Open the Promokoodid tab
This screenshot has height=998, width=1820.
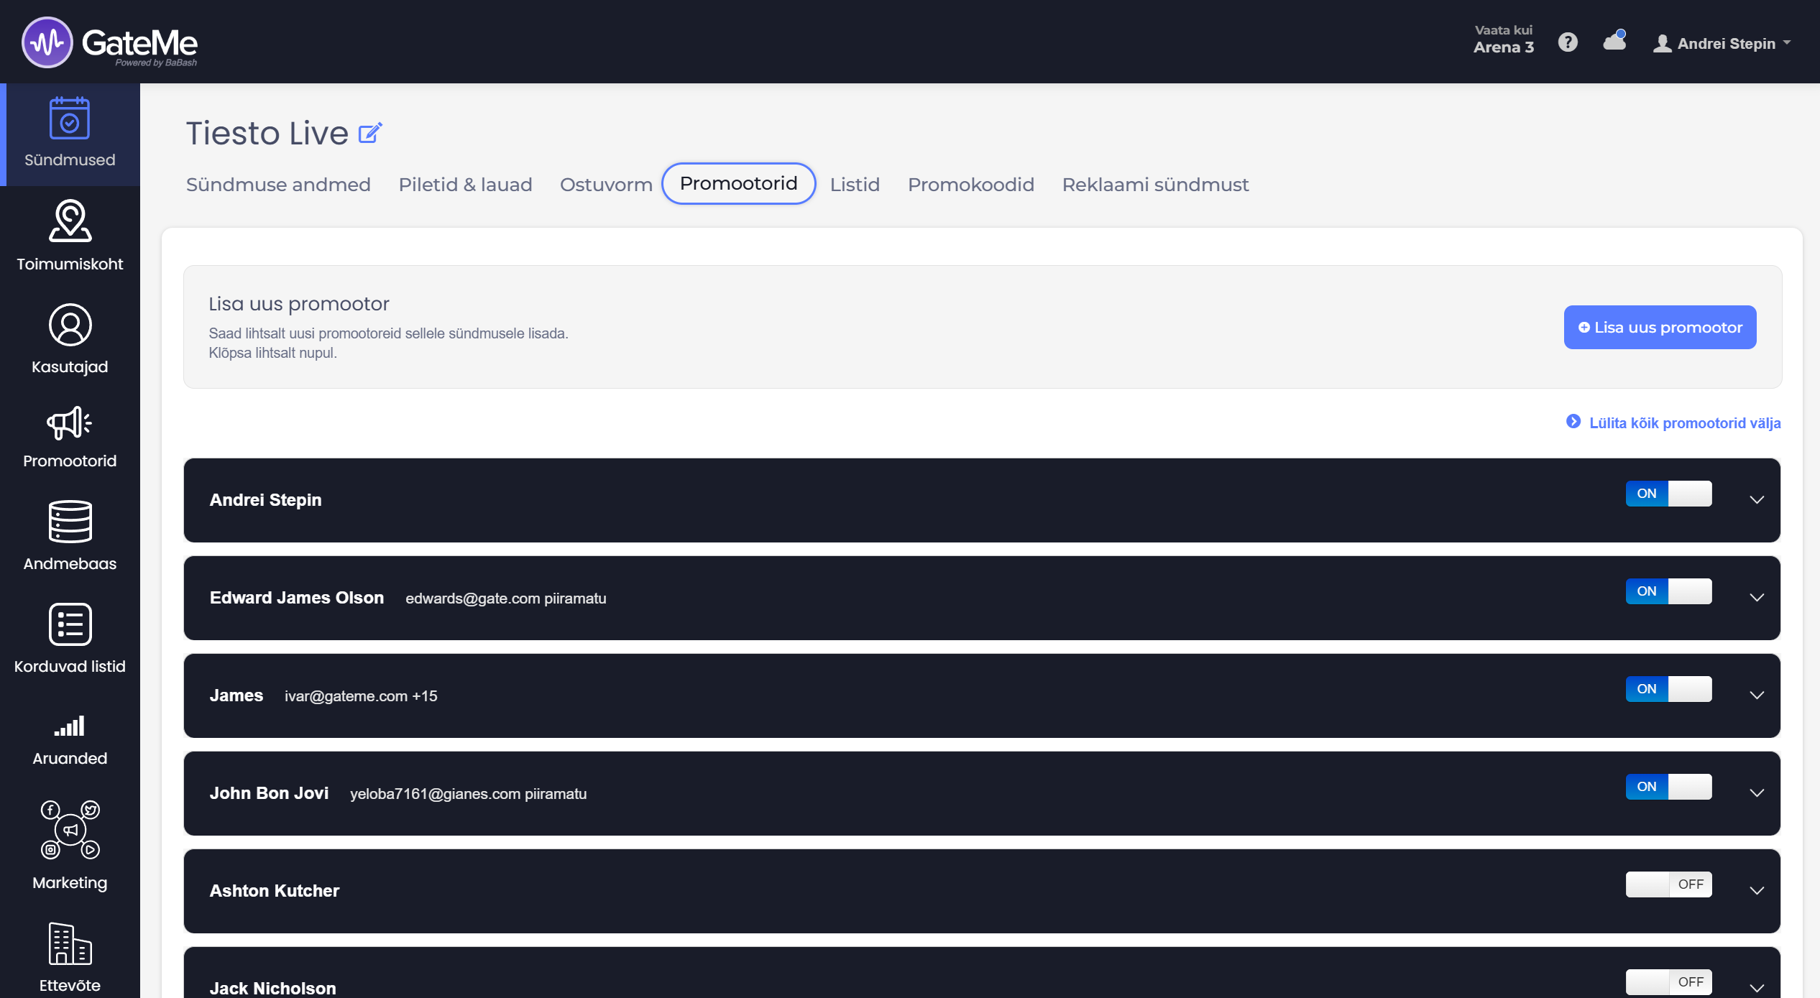pos(970,185)
